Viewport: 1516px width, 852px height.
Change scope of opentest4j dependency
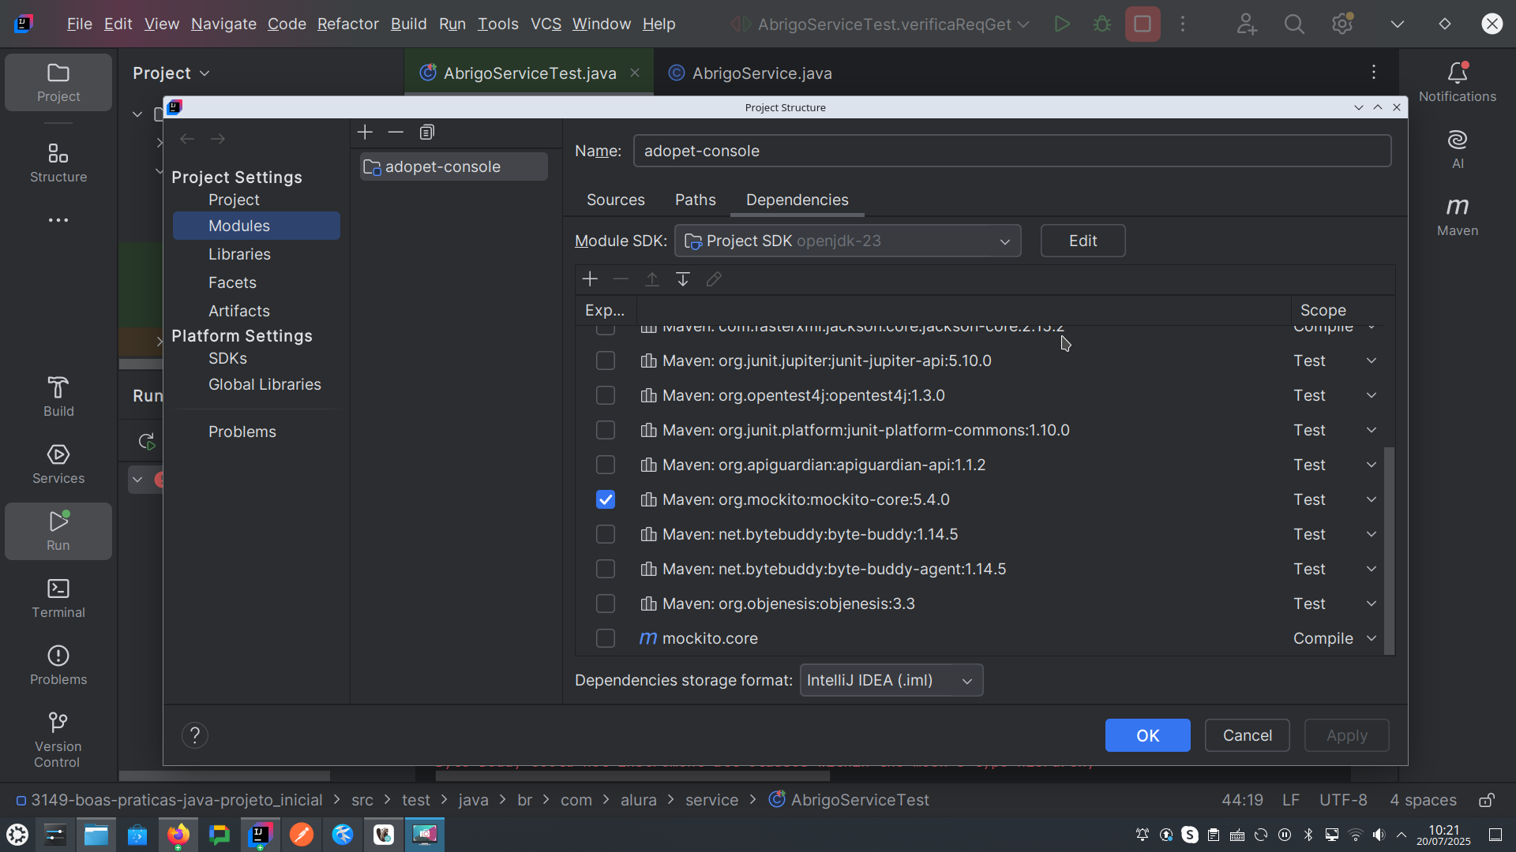1334,395
